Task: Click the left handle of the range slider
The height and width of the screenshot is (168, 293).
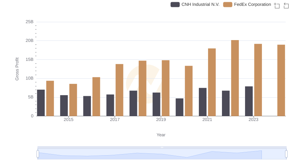Action: 38,154
